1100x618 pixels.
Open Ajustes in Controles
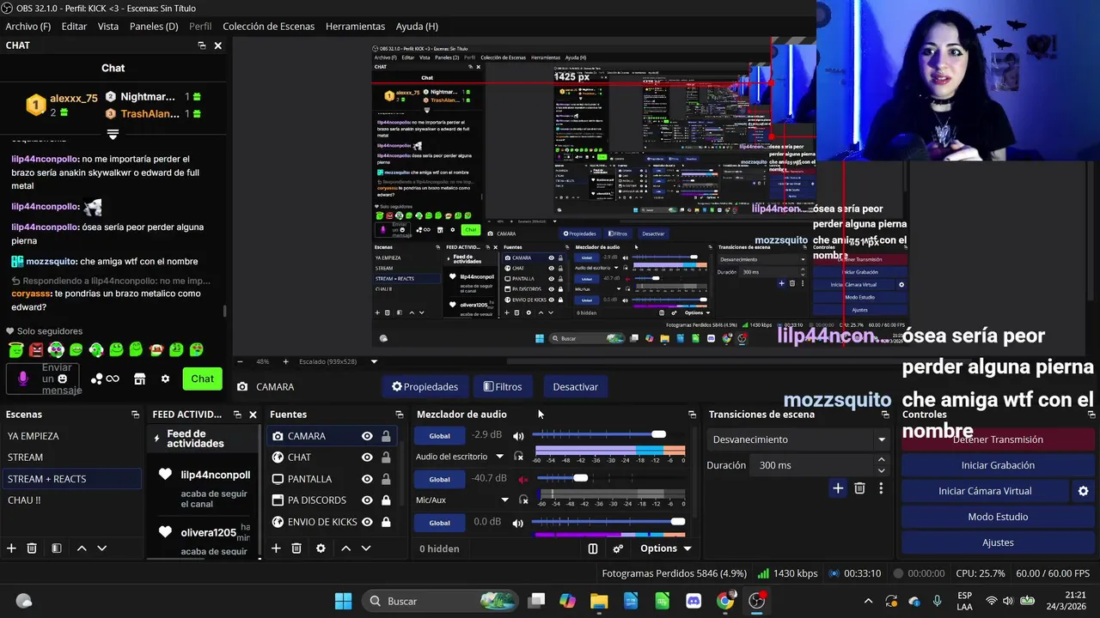click(x=998, y=542)
